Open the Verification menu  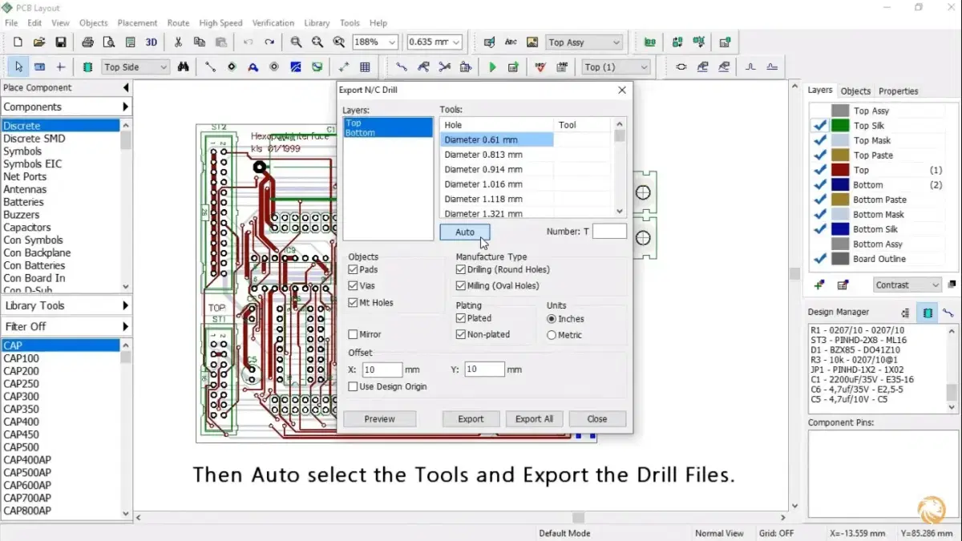click(x=273, y=23)
